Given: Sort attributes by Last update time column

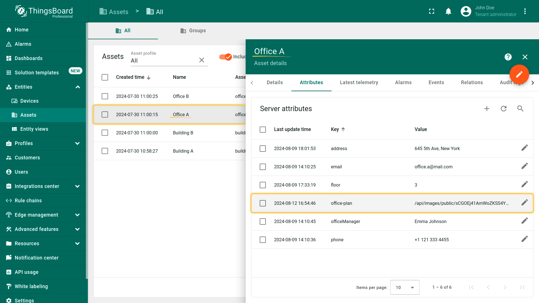Looking at the screenshot, I should 292,129.
